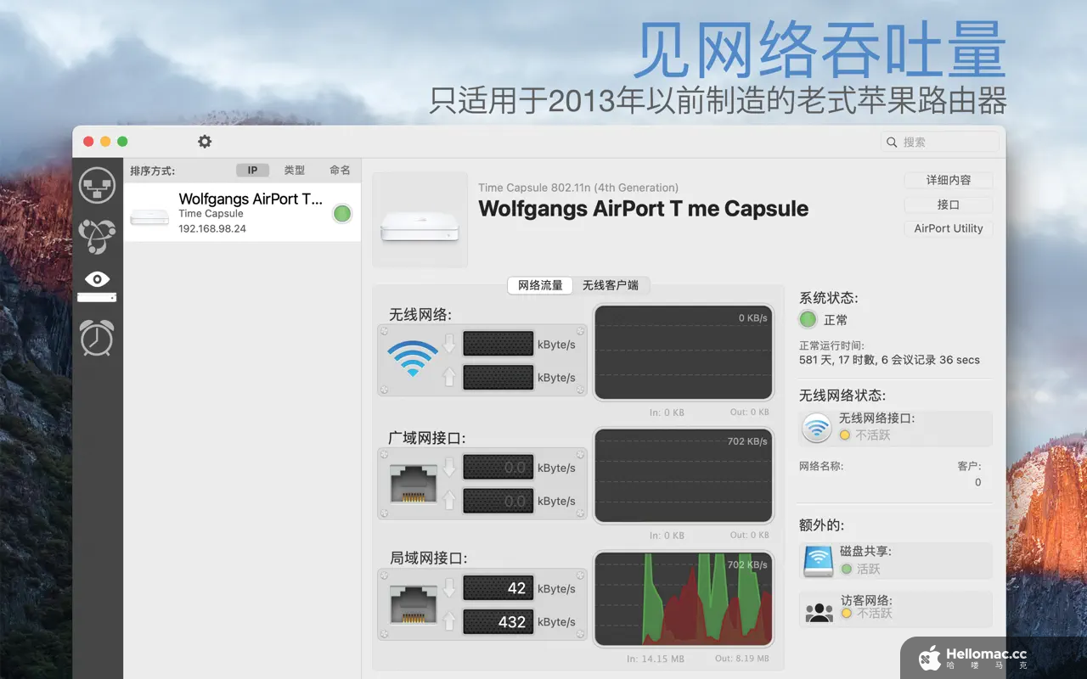Click the Out: 8.19 MB label
The height and width of the screenshot is (679, 1087).
coord(742,658)
